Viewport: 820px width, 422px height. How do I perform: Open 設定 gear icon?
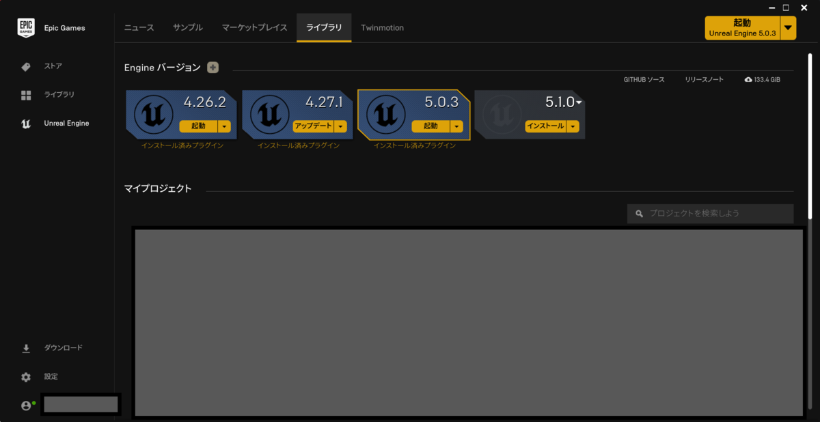point(26,377)
